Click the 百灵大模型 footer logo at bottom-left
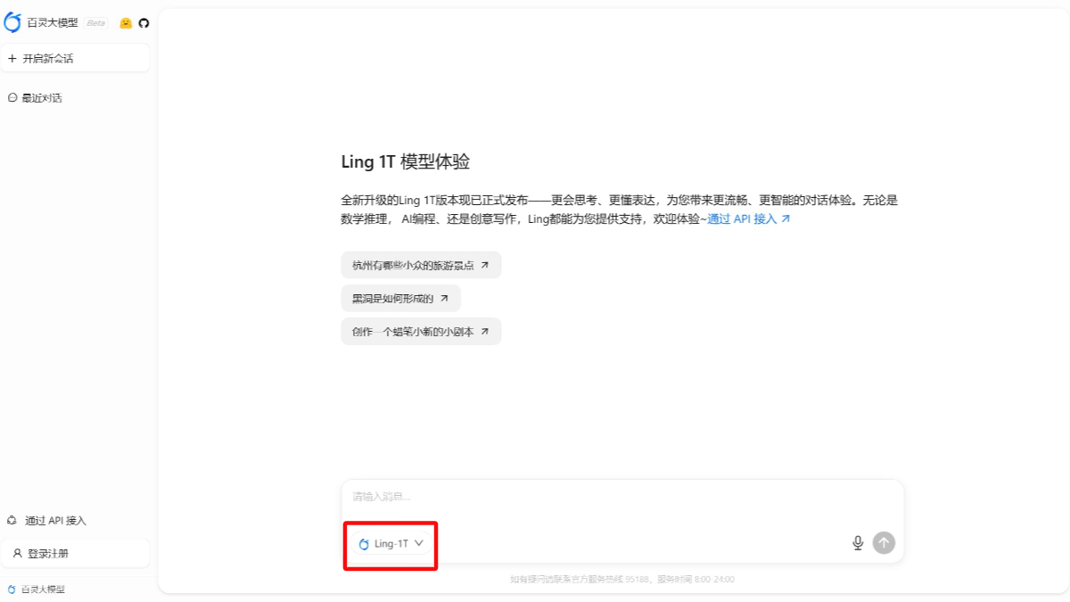The width and height of the screenshot is (1070, 602). [12, 589]
